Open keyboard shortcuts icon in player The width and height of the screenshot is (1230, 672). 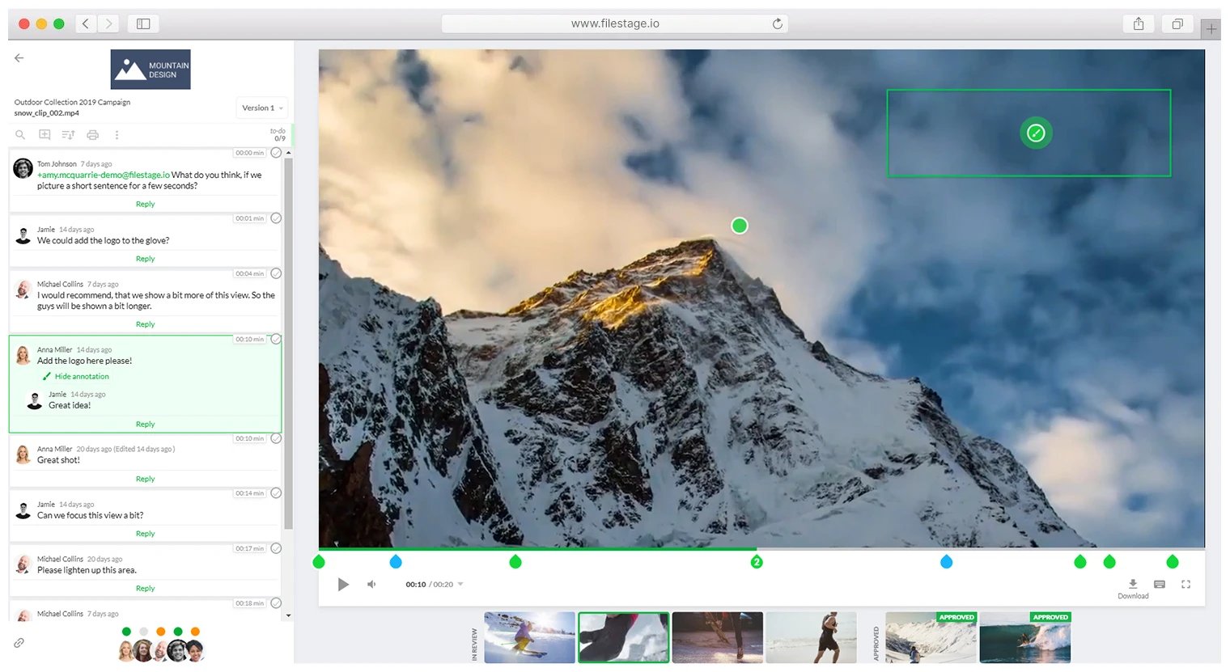(x=1159, y=584)
